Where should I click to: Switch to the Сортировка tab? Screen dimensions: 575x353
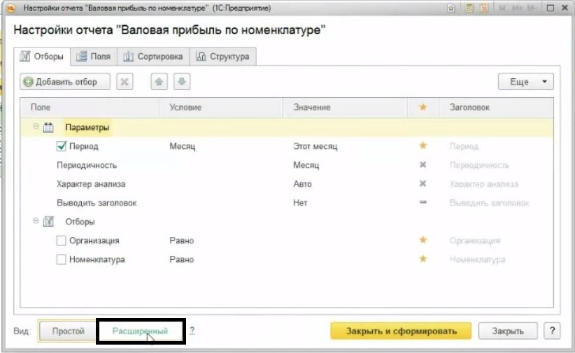(153, 57)
